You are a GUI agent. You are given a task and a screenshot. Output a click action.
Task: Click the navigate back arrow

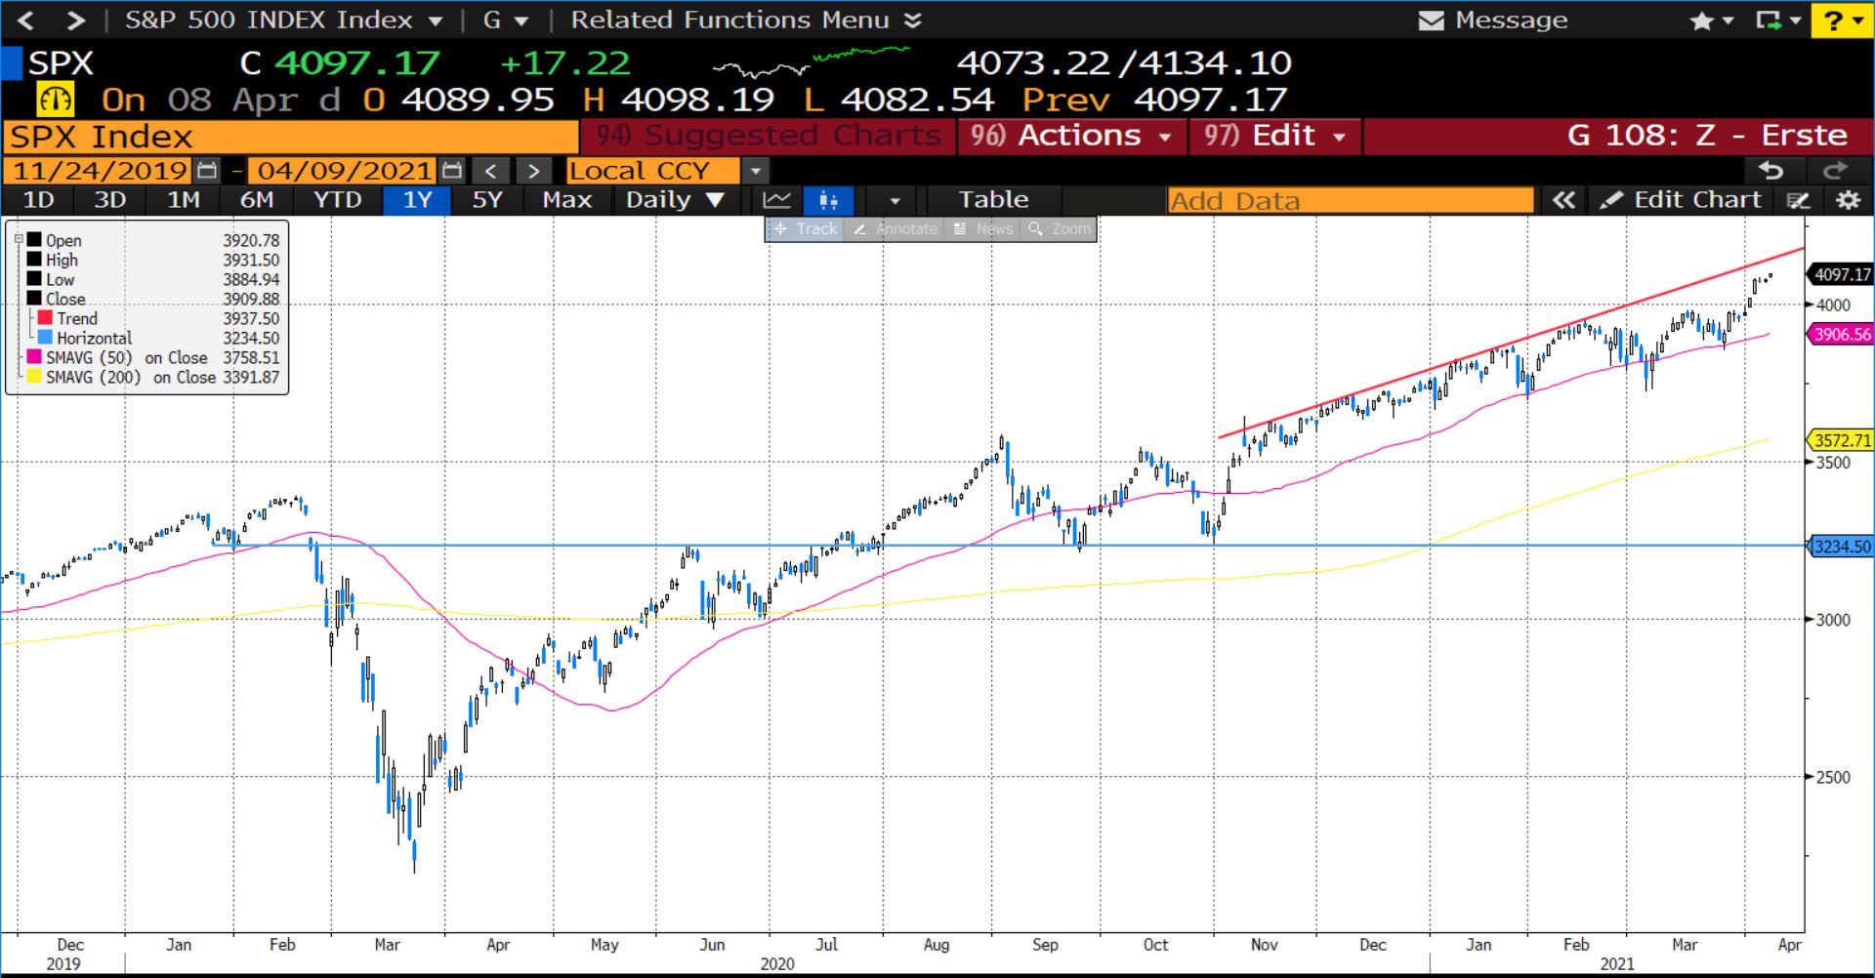[26, 20]
